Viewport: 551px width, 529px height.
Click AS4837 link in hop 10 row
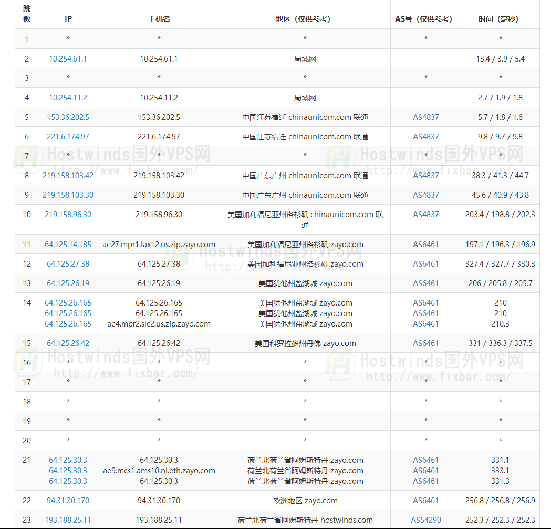pos(426,214)
